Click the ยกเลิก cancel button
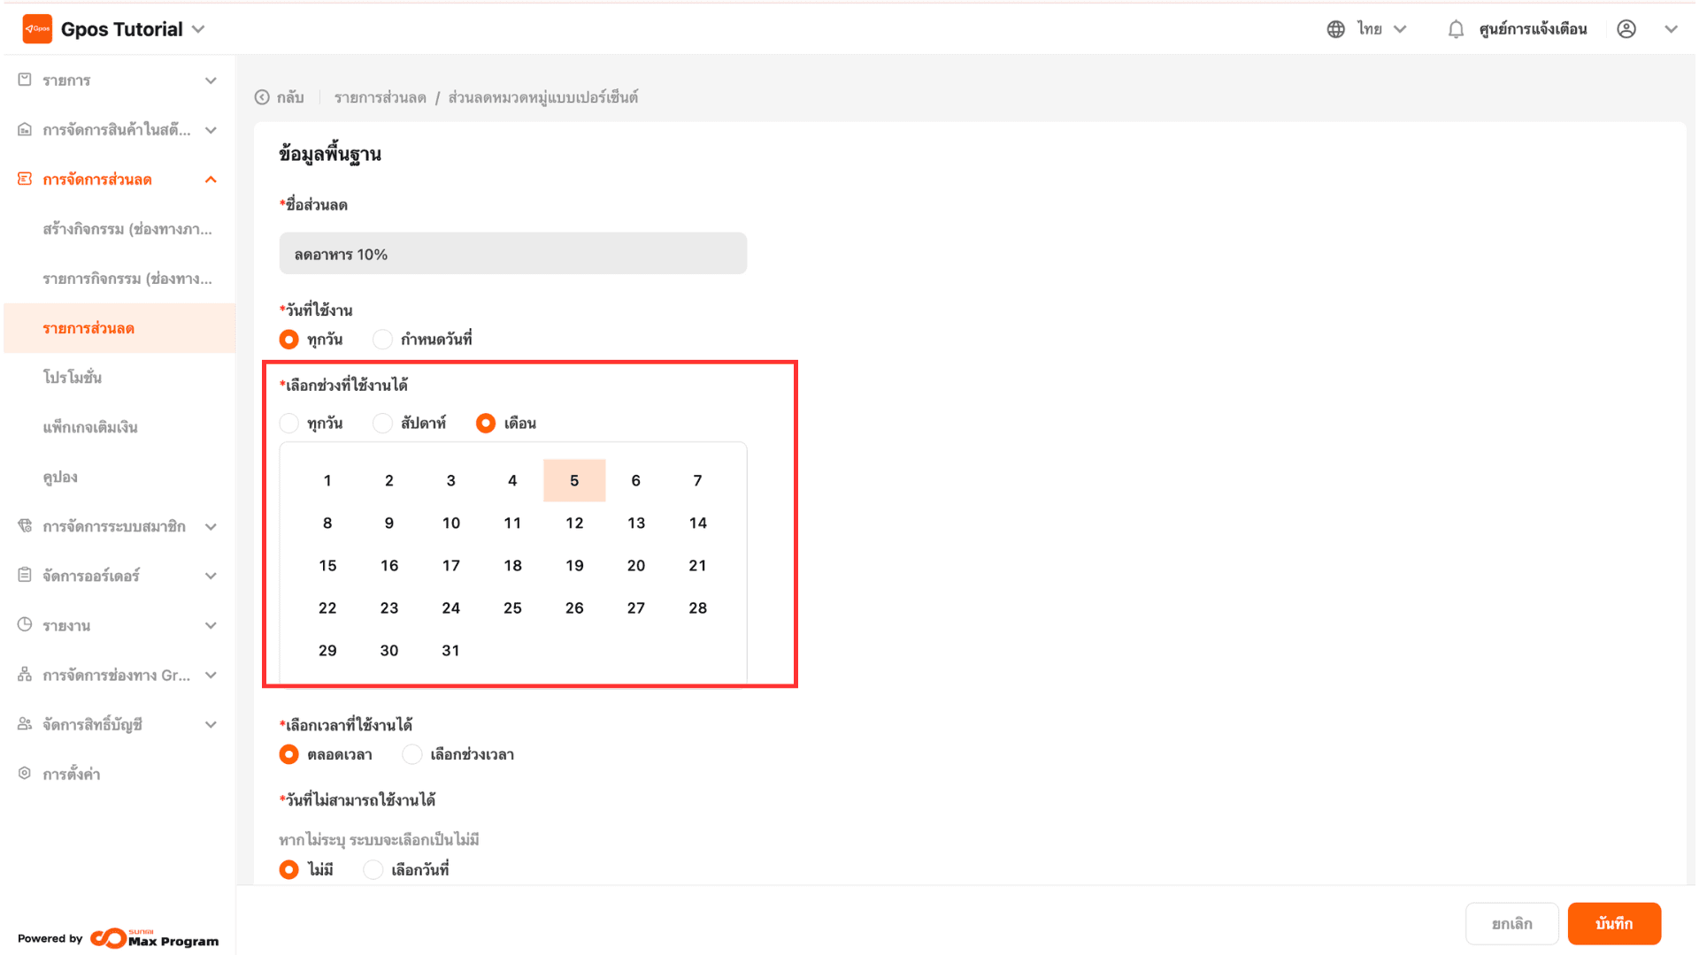 pyautogui.click(x=1511, y=923)
